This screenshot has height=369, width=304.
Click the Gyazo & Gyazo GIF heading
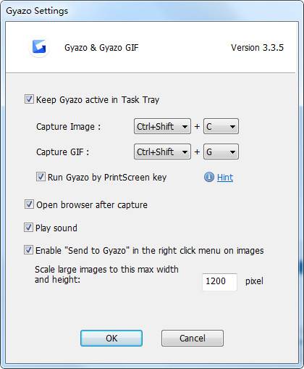(101, 48)
